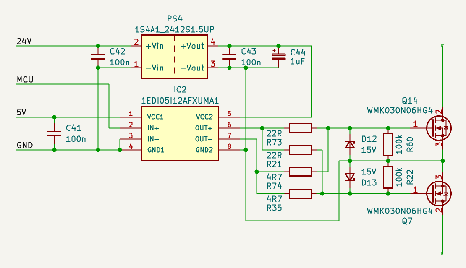Select the R35 4R7 resistor symbol

300,193
